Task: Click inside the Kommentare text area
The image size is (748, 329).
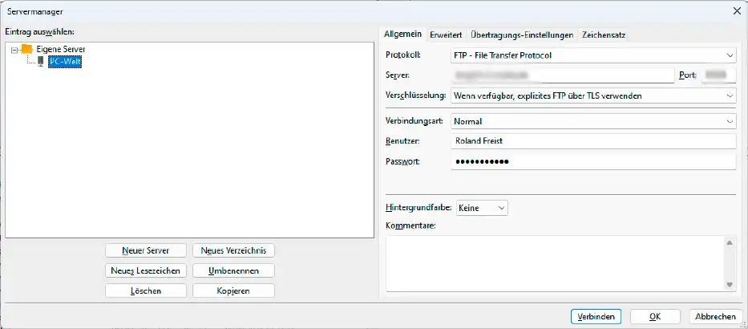Action: pos(553,263)
